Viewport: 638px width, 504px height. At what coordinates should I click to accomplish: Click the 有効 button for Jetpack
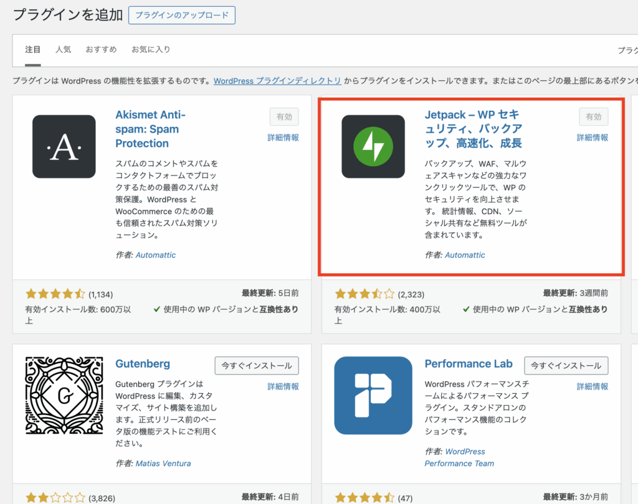coord(594,116)
